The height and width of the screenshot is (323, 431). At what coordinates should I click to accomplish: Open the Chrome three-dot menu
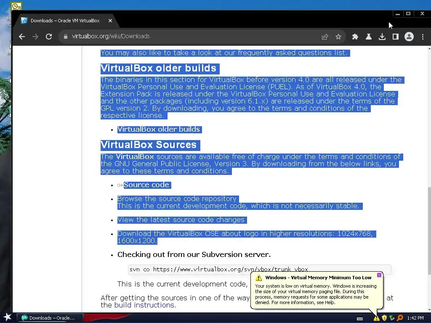(x=423, y=37)
